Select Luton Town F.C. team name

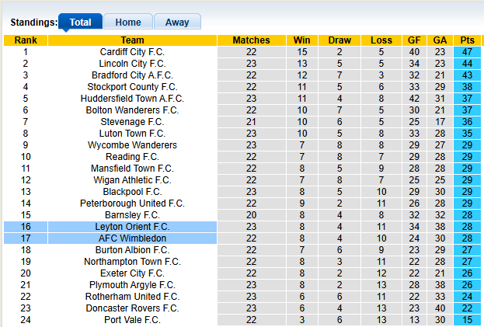[x=132, y=134]
